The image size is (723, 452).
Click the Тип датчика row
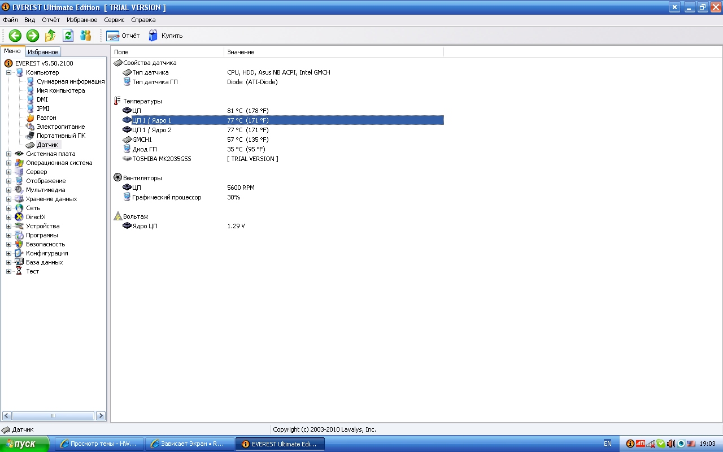(282, 72)
